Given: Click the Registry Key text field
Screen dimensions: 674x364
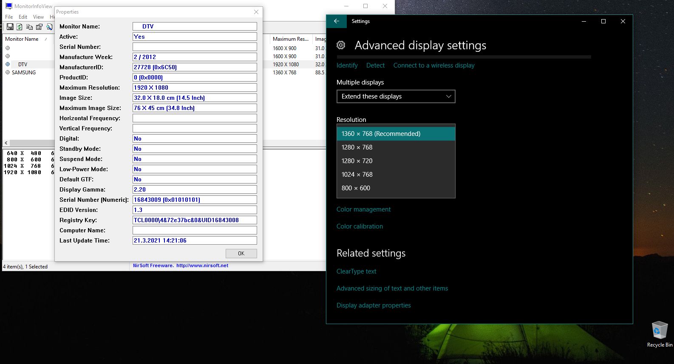Looking at the screenshot, I should (195, 220).
